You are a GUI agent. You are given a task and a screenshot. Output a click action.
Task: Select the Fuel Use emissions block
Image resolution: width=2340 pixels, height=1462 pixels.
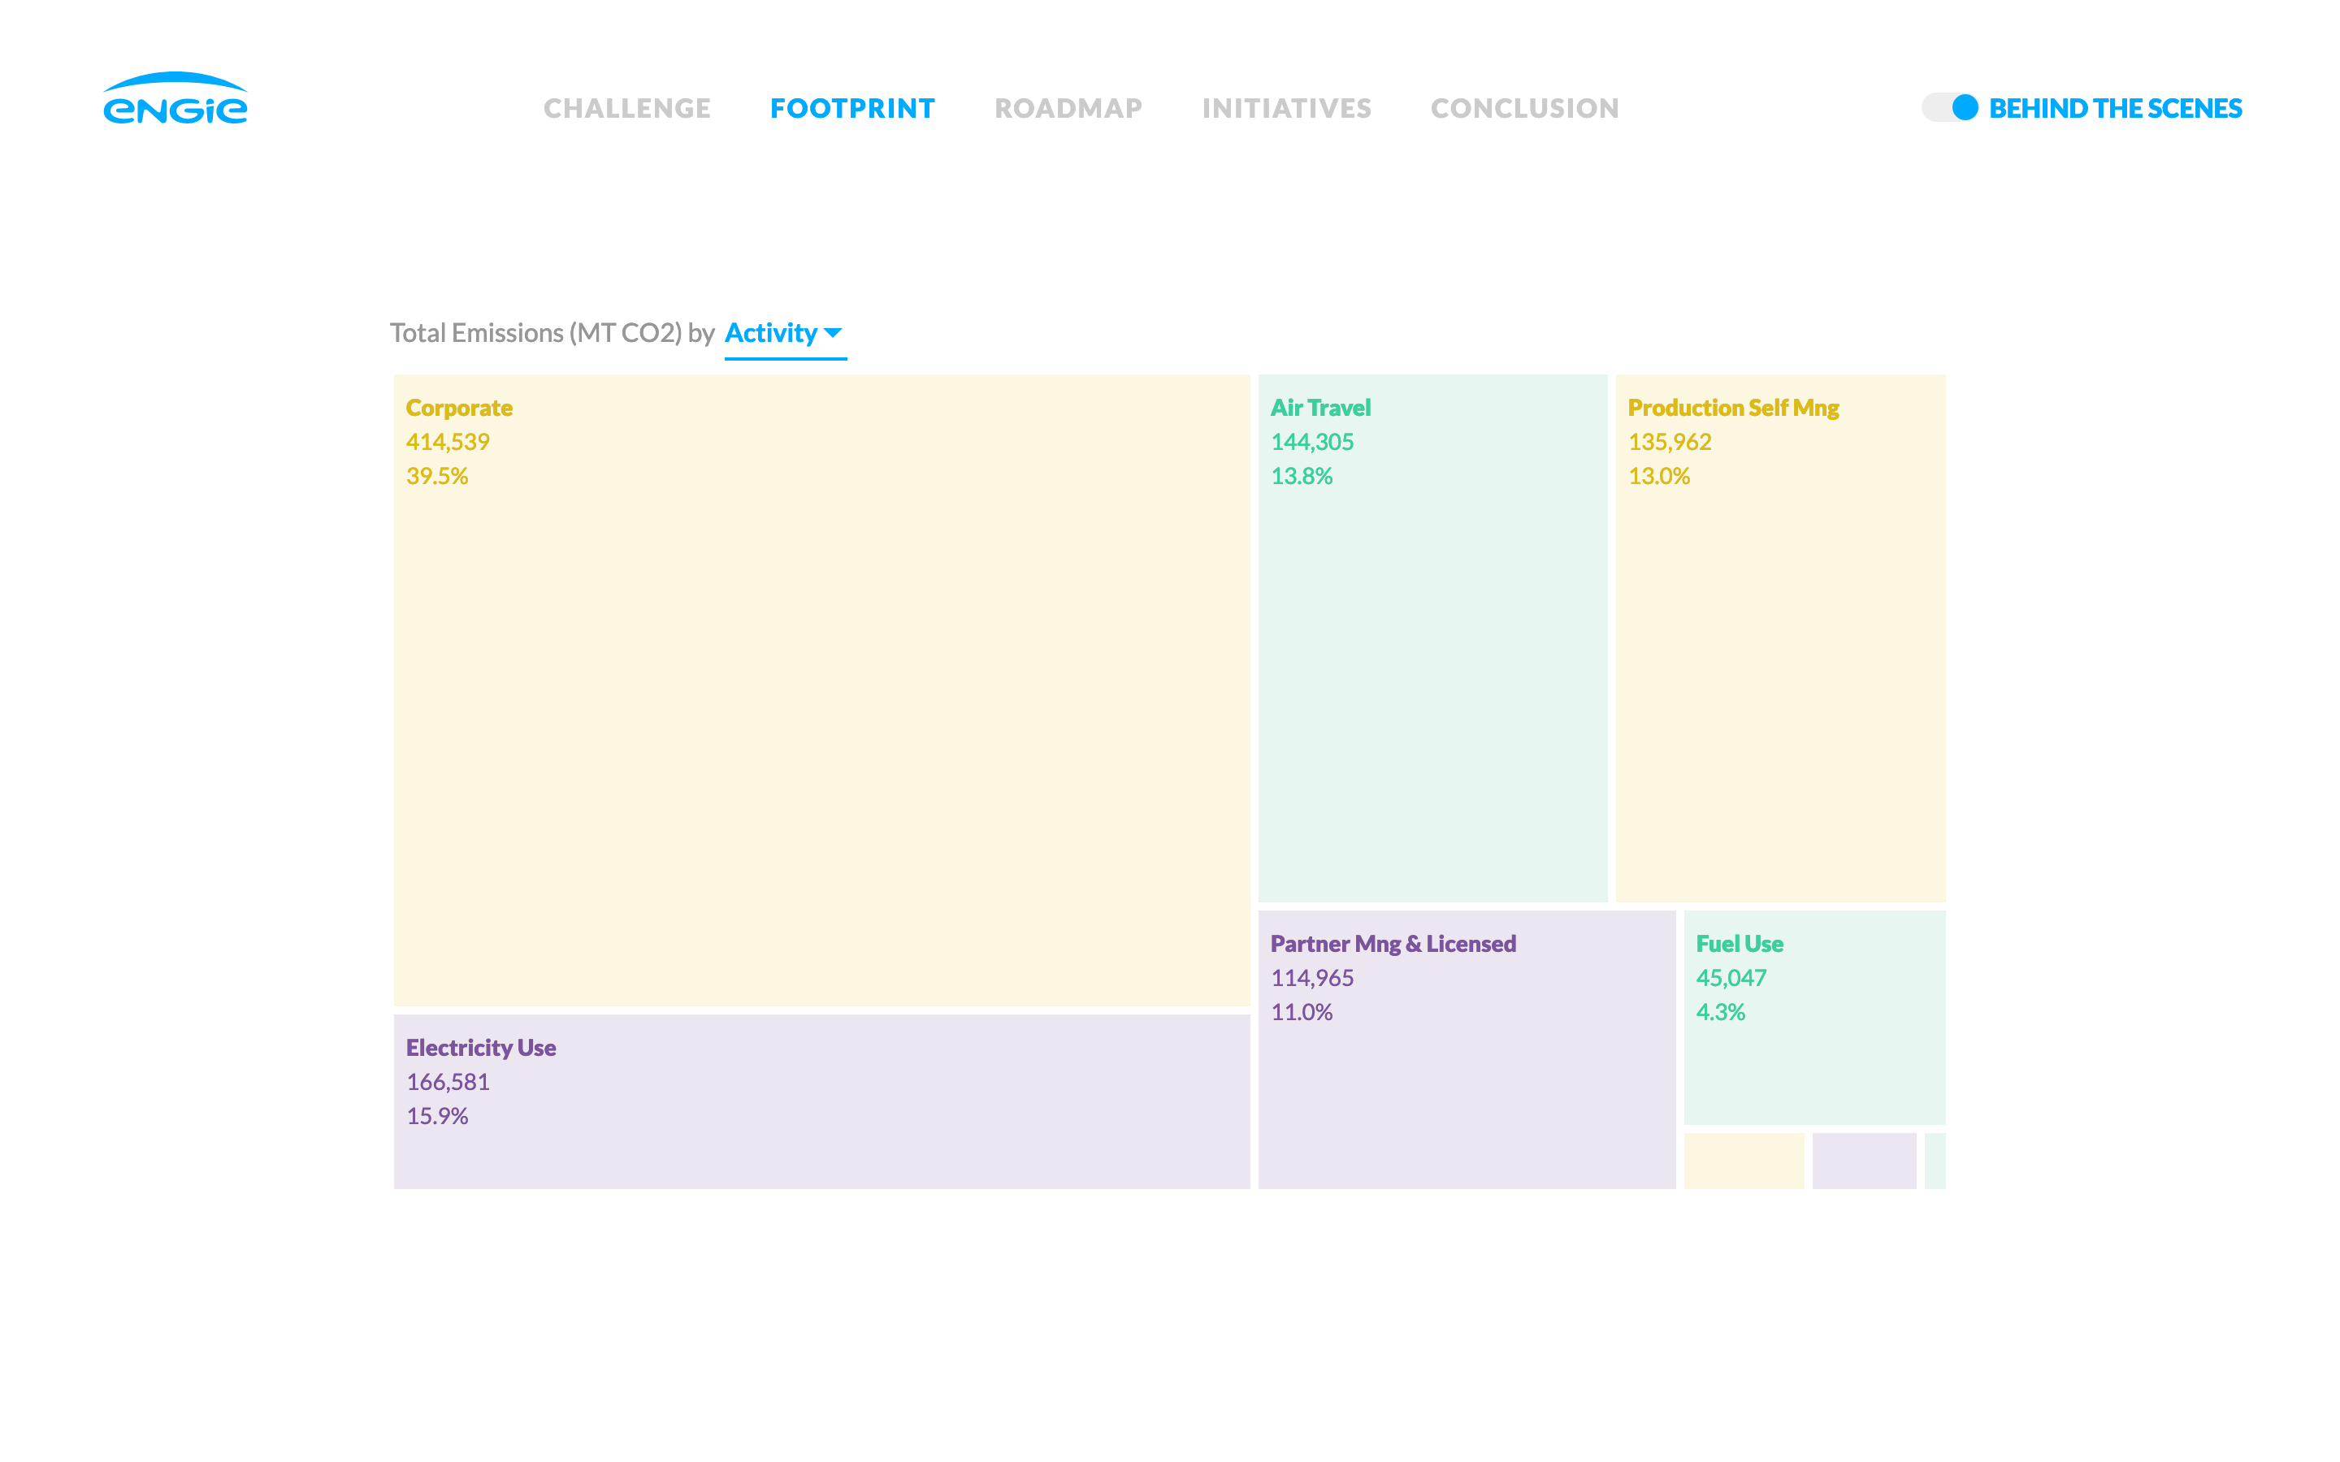click(x=1815, y=1015)
